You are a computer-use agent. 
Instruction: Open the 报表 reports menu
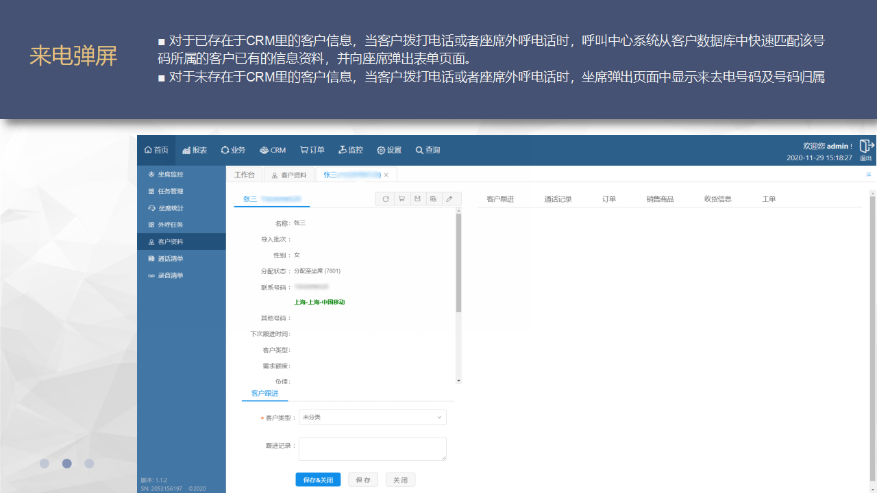[195, 150]
